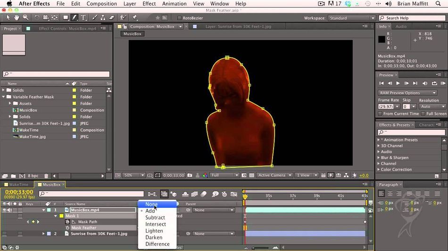Screen dimensions: 448x251
Task: Click the black color swatch in Info panel
Action: pos(382,39)
